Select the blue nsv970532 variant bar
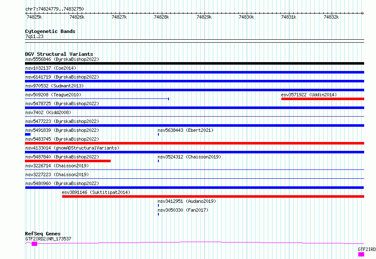 (x=194, y=90)
